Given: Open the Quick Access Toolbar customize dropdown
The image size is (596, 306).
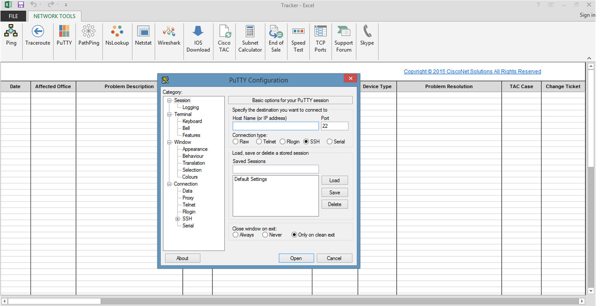Looking at the screenshot, I should [66, 5].
